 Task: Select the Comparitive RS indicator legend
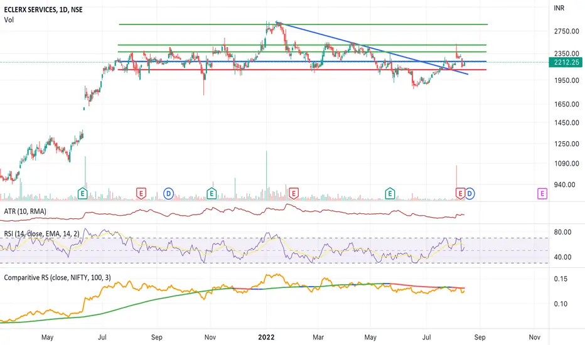click(58, 277)
